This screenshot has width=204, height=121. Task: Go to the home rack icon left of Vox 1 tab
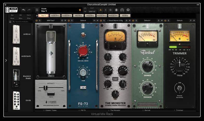point(37,16)
